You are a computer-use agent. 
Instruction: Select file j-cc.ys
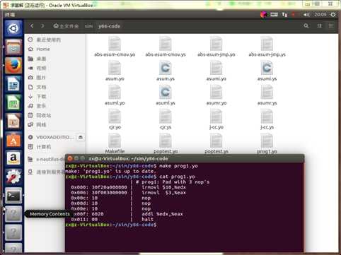[267, 119]
